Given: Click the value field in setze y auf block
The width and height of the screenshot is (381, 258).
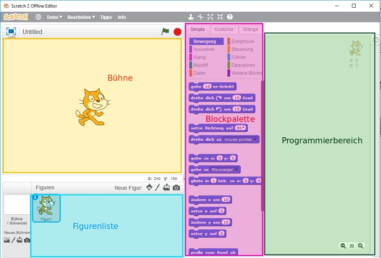Looking at the screenshot, I should (221, 233).
